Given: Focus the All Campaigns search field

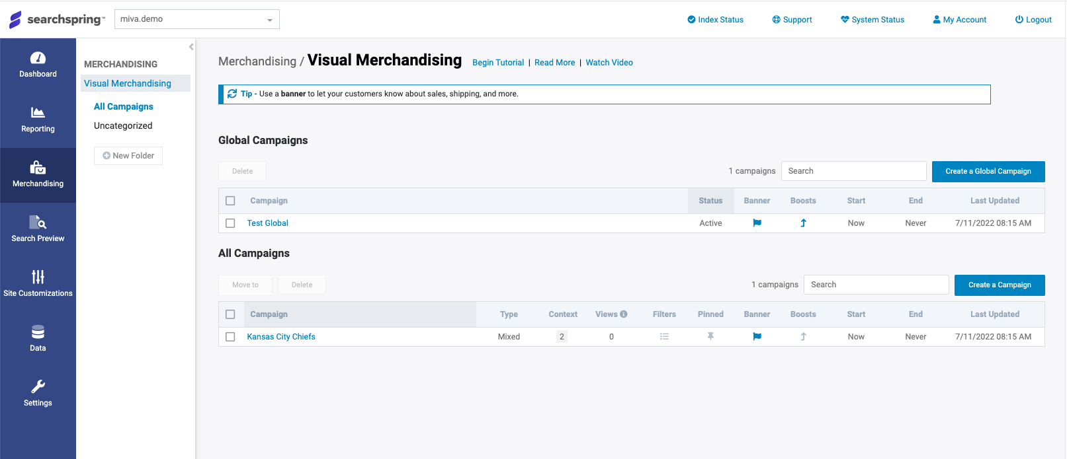Looking at the screenshot, I should click(x=876, y=285).
